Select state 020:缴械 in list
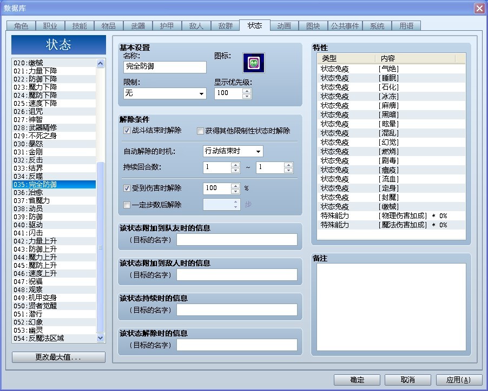The height and width of the screenshot is (391, 488). (x=54, y=63)
